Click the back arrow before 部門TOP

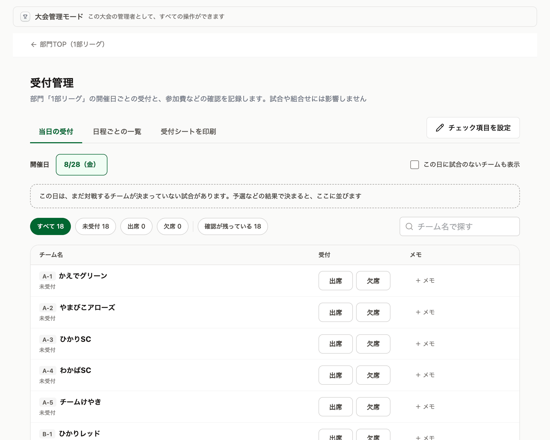(x=34, y=45)
